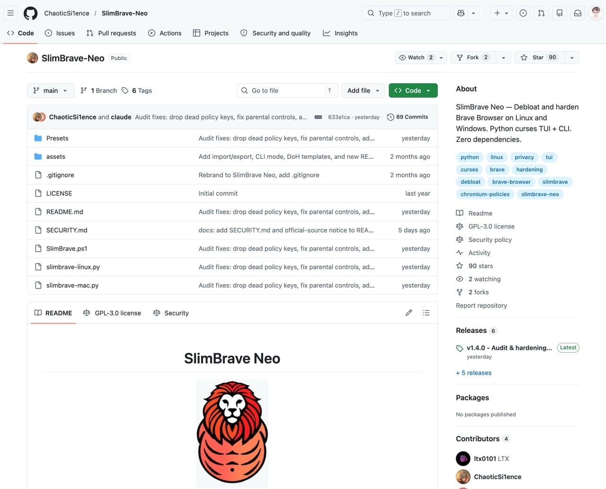The height and width of the screenshot is (489, 606).
Task: Open the Copilot chat icon
Action: [x=461, y=13]
